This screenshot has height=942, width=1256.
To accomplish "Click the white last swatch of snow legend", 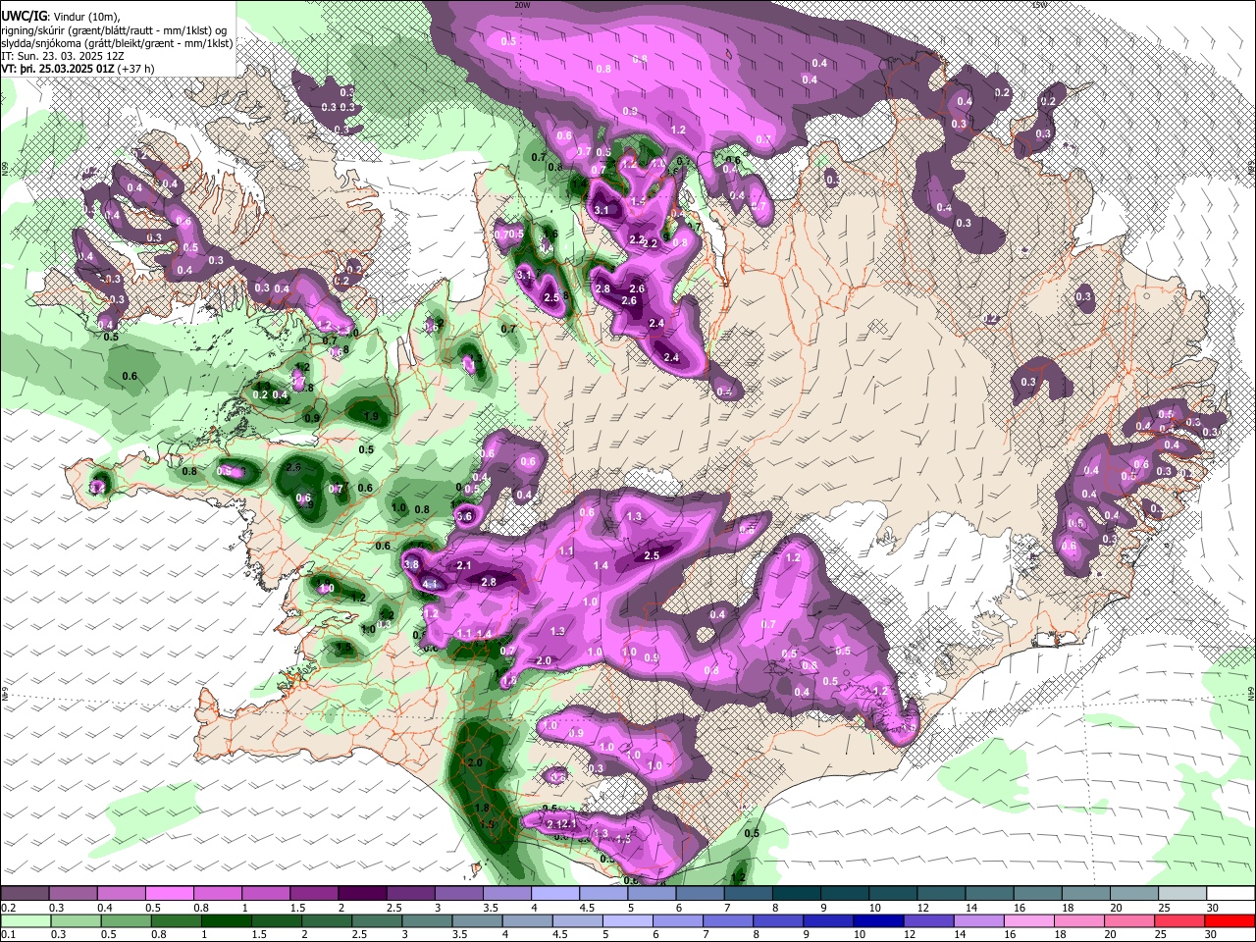I will tap(1230, 892).
